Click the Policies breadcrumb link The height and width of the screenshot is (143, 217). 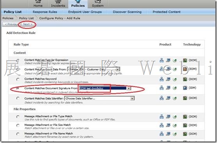(x=8, y=18)
